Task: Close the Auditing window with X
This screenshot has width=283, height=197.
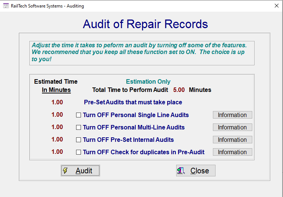Action: point(277,6)
